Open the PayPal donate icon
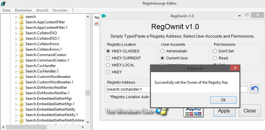The width and height of the screenshot is (265, 130). [193, 112]
